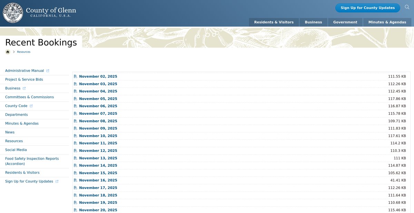Click the home breadcrumb icon

click(x=8, y=52)
